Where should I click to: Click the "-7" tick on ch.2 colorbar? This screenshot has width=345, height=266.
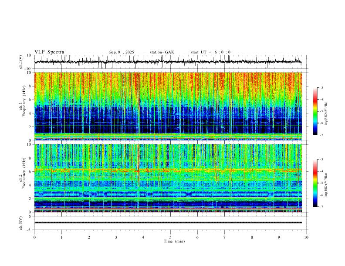321,206
